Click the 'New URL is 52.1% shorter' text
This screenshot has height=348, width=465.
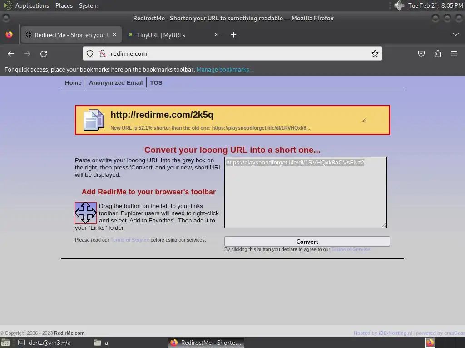point(210,128)
